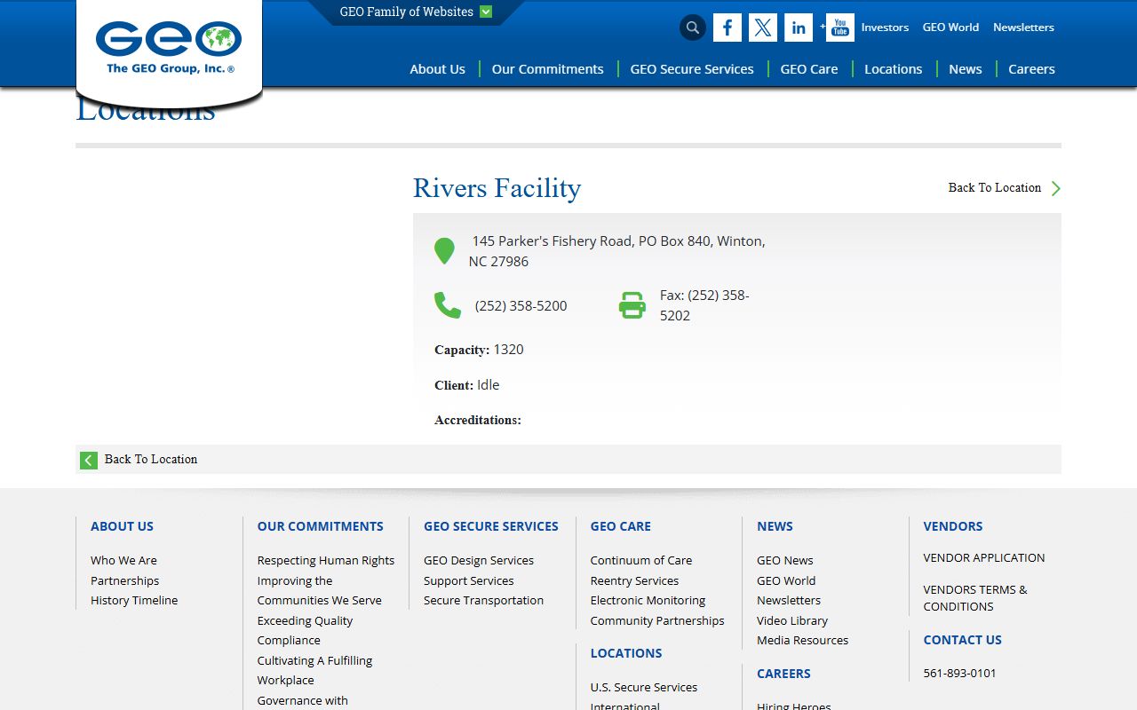Open Partnerships footer link
1137x710 pixels.
click(124, 580)
